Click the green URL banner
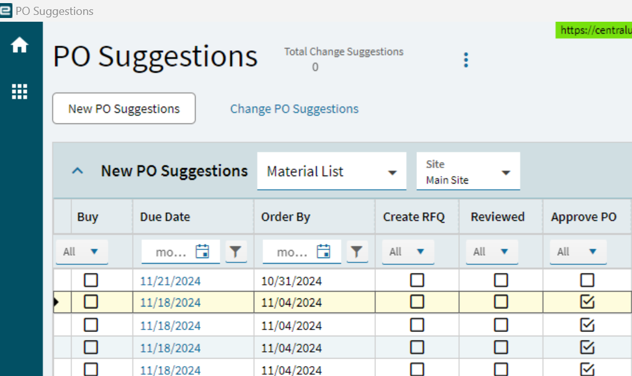The width and height of the screenshot is (632, 376). coord(593,30)
